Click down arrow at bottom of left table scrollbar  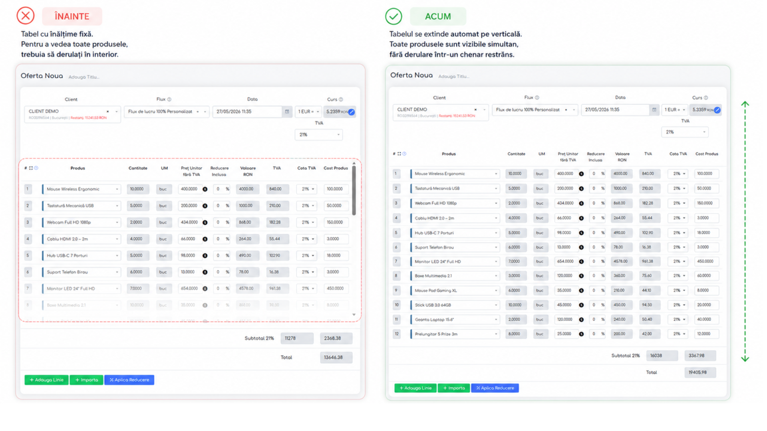[x=354, y=315]
